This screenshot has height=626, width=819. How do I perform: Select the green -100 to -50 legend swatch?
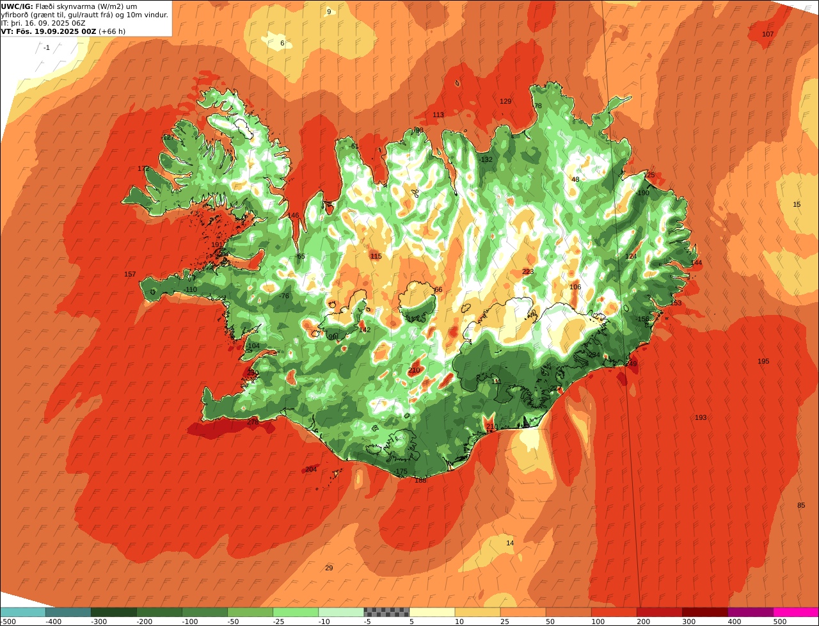tap(205, 612)
